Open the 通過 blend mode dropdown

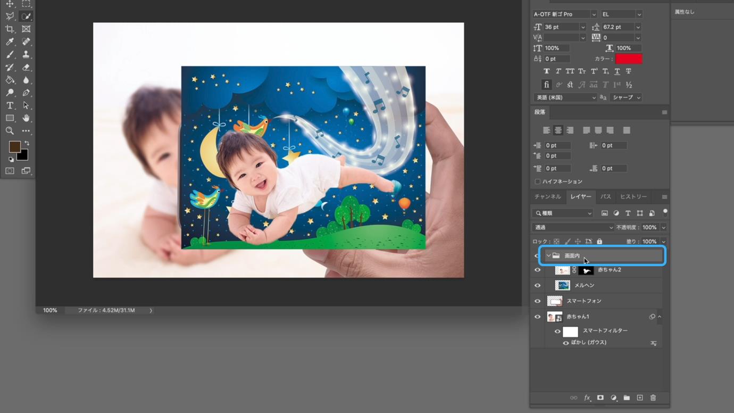tap(573, 228)
